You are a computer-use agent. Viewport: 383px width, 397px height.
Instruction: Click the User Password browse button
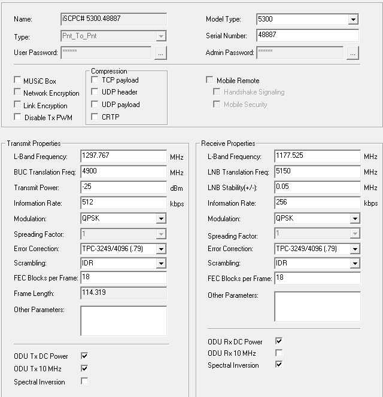click(x=160, y=53)
